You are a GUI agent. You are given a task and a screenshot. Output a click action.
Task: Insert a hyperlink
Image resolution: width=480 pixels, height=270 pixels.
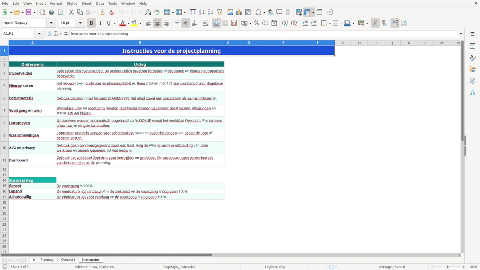click(x=270, y=12)
